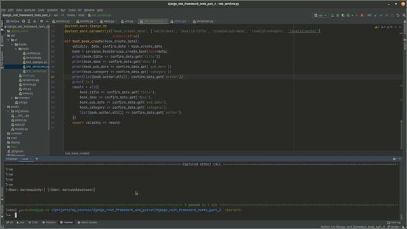The image size is (407, 229).
Task: Open the Python Console tool window
Action: (87, 223)
